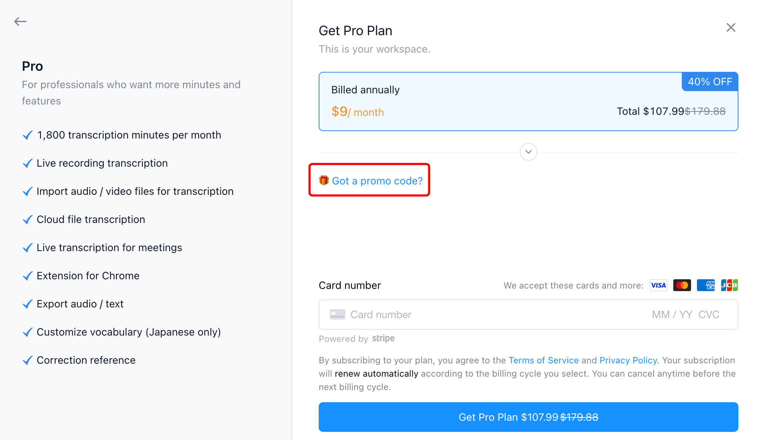The image size is (761, 440).
Task: Click the Stripe logo
Action: click(383, 339)
